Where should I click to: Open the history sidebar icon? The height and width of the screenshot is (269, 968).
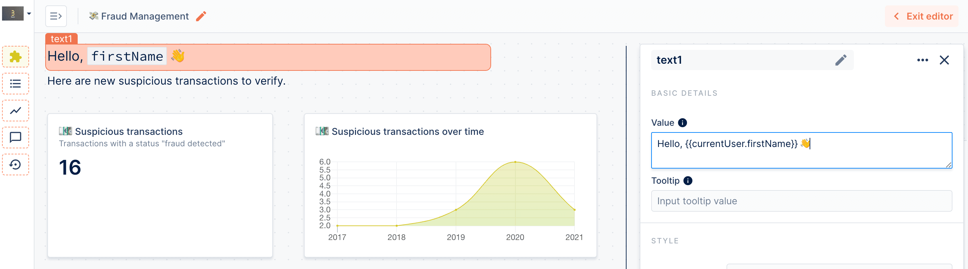tap(16, 165)
